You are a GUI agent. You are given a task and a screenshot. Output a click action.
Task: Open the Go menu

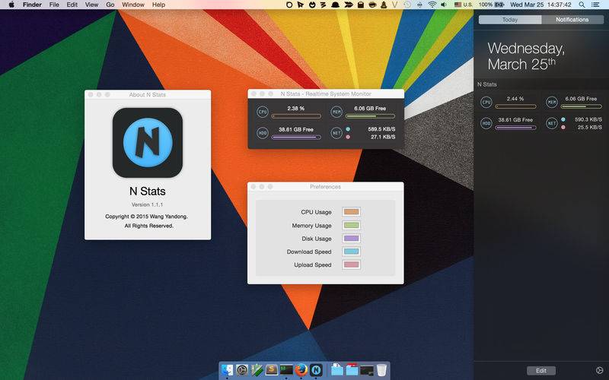(110, 5)
